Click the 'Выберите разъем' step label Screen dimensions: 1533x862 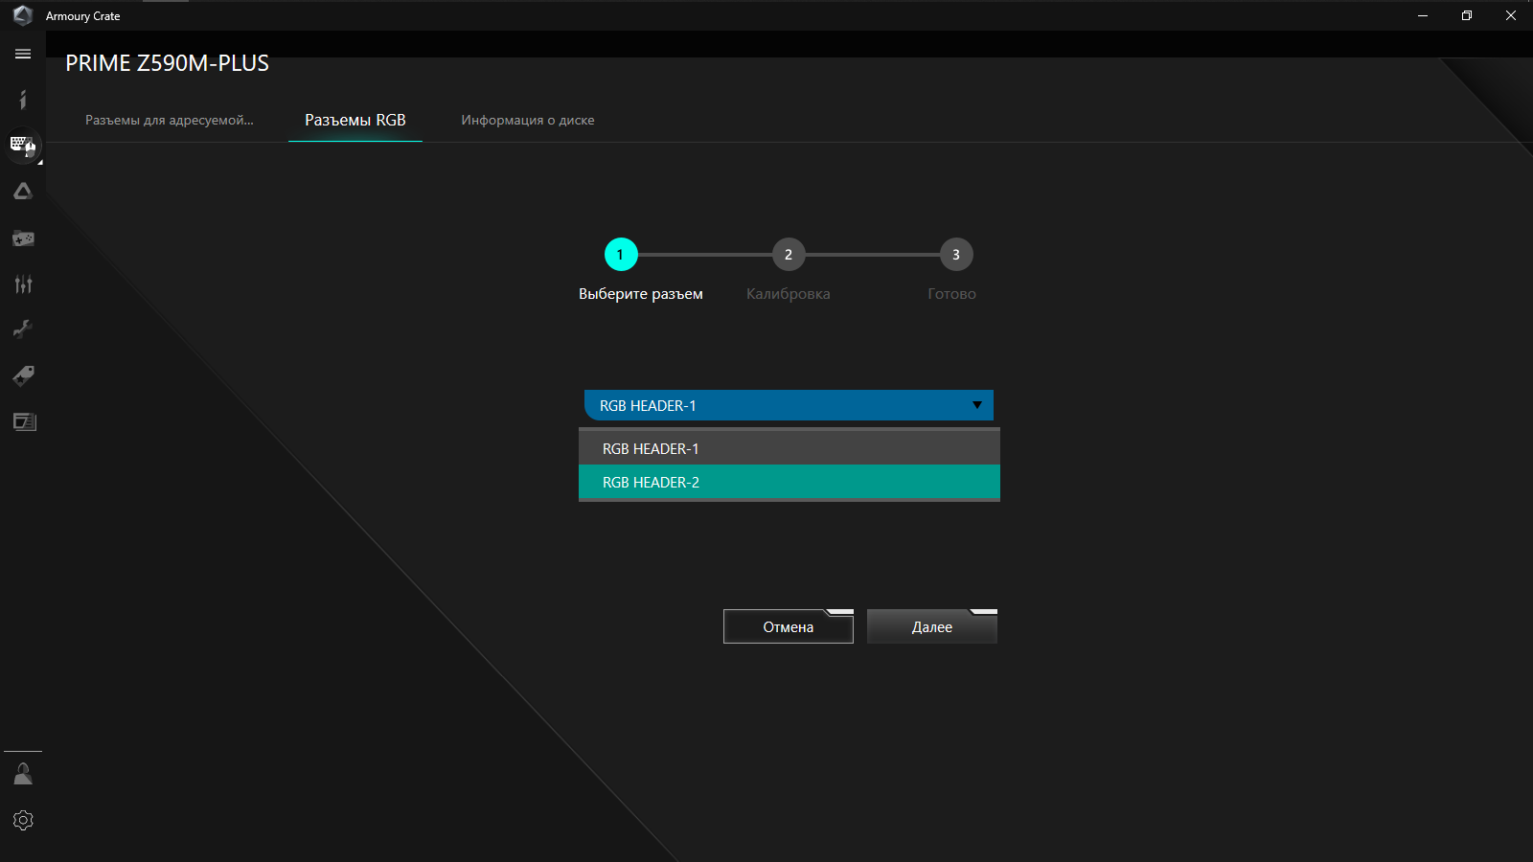[641, 294]
